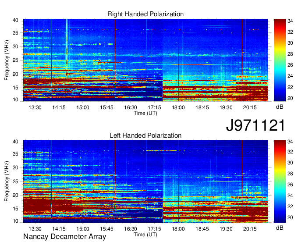Click the 13:30 tick label under the top plot
This screenshot has height=242, width=298.
[35, 107]
